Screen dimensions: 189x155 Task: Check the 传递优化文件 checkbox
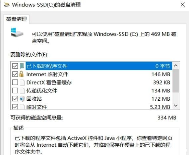click(x=15, y=90)
